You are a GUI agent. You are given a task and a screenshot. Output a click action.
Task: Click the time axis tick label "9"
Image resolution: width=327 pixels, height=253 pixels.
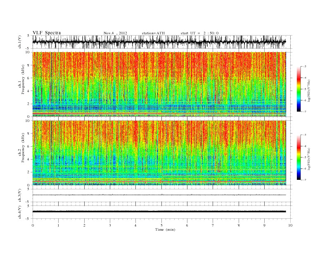coord(264,225)
